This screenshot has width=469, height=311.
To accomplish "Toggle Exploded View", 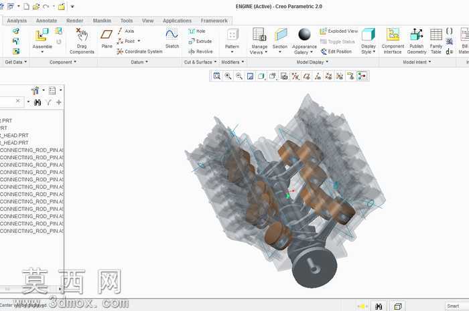I will pos(338,31).
